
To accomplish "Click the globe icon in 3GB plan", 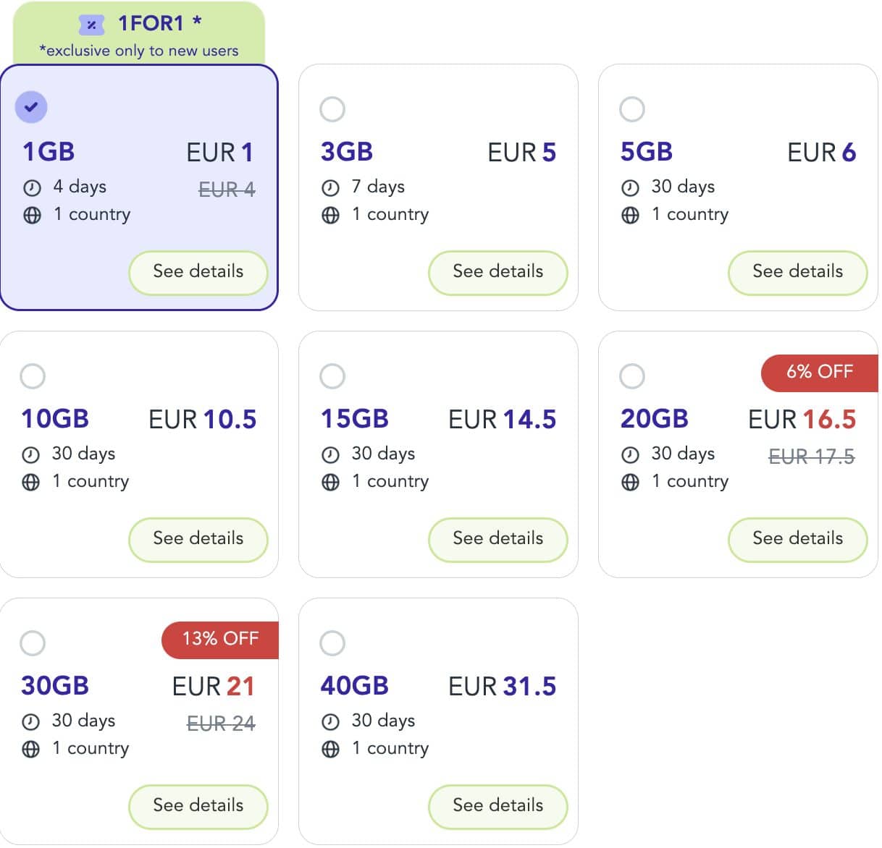I will click(330, 216).
